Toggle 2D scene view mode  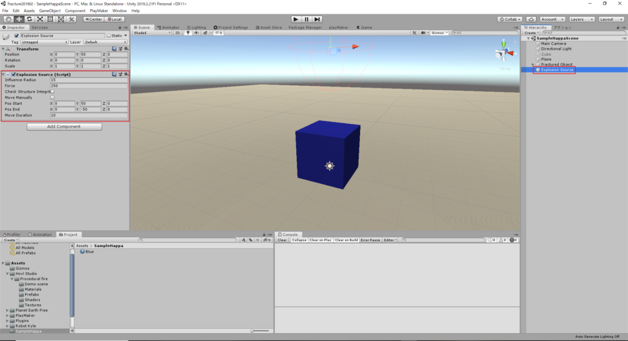tap(177, 33)
